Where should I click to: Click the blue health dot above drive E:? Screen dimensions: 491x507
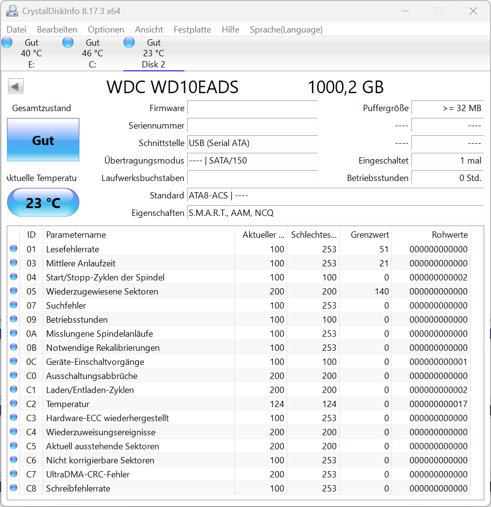click(x=7, y=43)
